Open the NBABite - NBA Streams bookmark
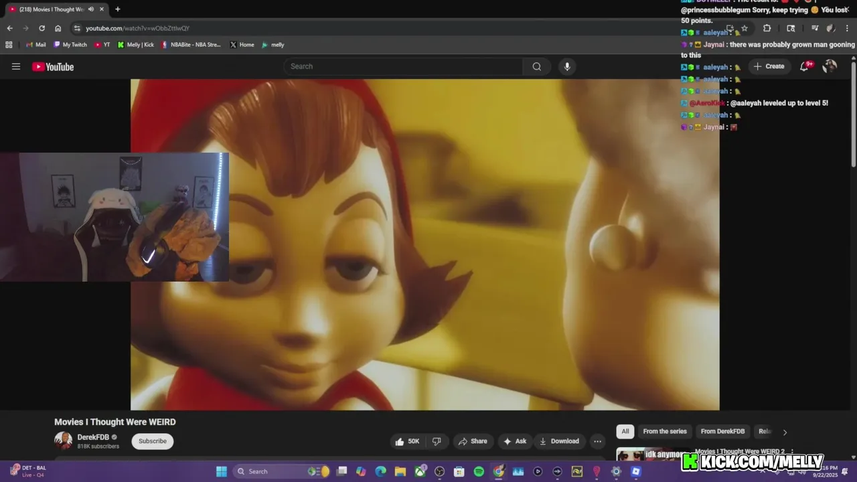The image size is (857, 482). coord(191,45)
